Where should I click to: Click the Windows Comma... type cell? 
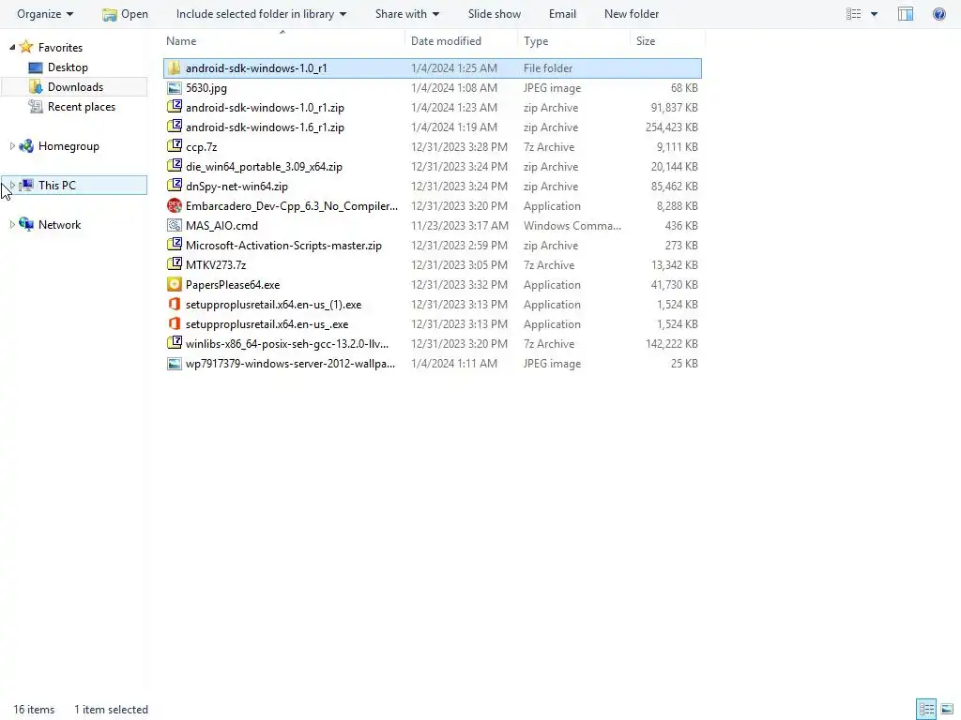572,225
